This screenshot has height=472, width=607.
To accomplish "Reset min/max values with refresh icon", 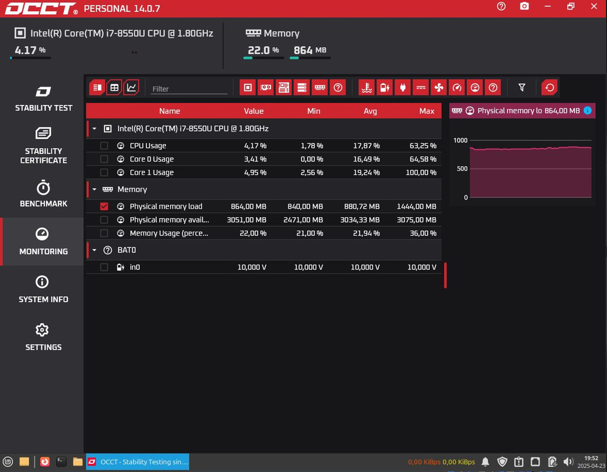I will [x=549, y=87].
